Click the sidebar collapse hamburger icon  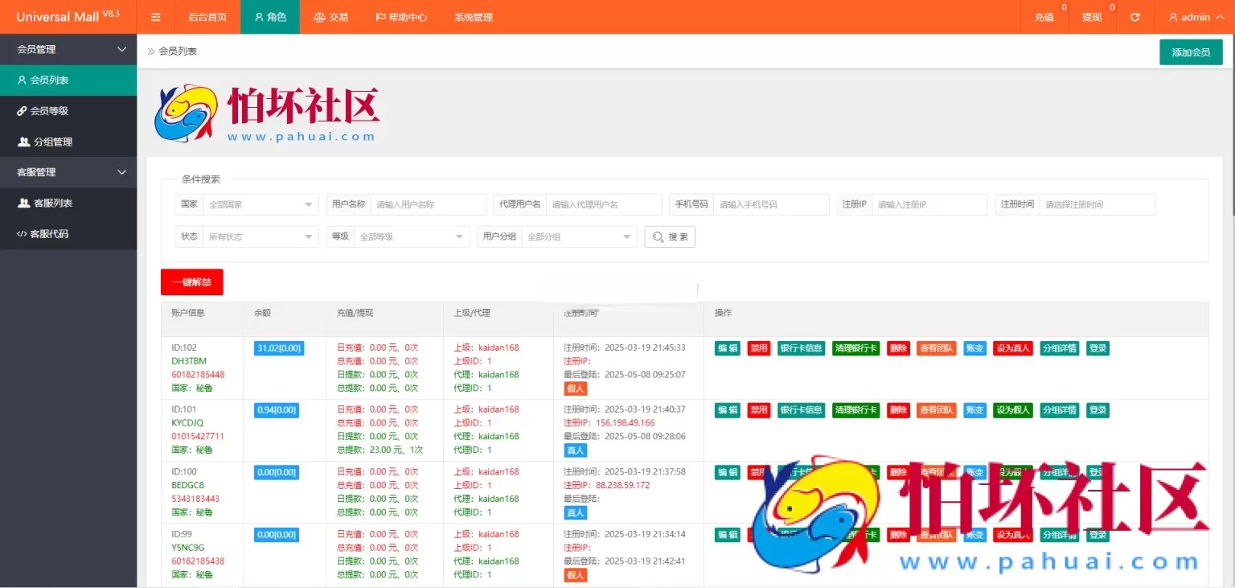click(x=155, y=16)
